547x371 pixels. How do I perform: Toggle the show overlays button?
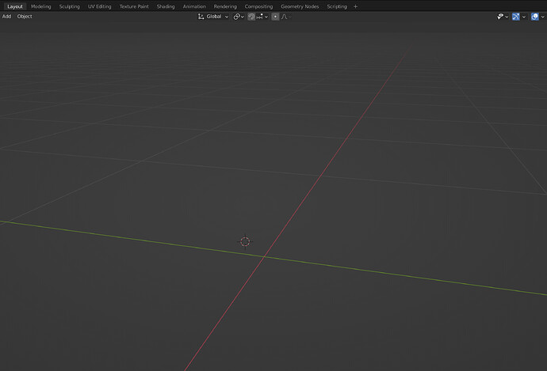pyautogui.click(x=534, y=17)
